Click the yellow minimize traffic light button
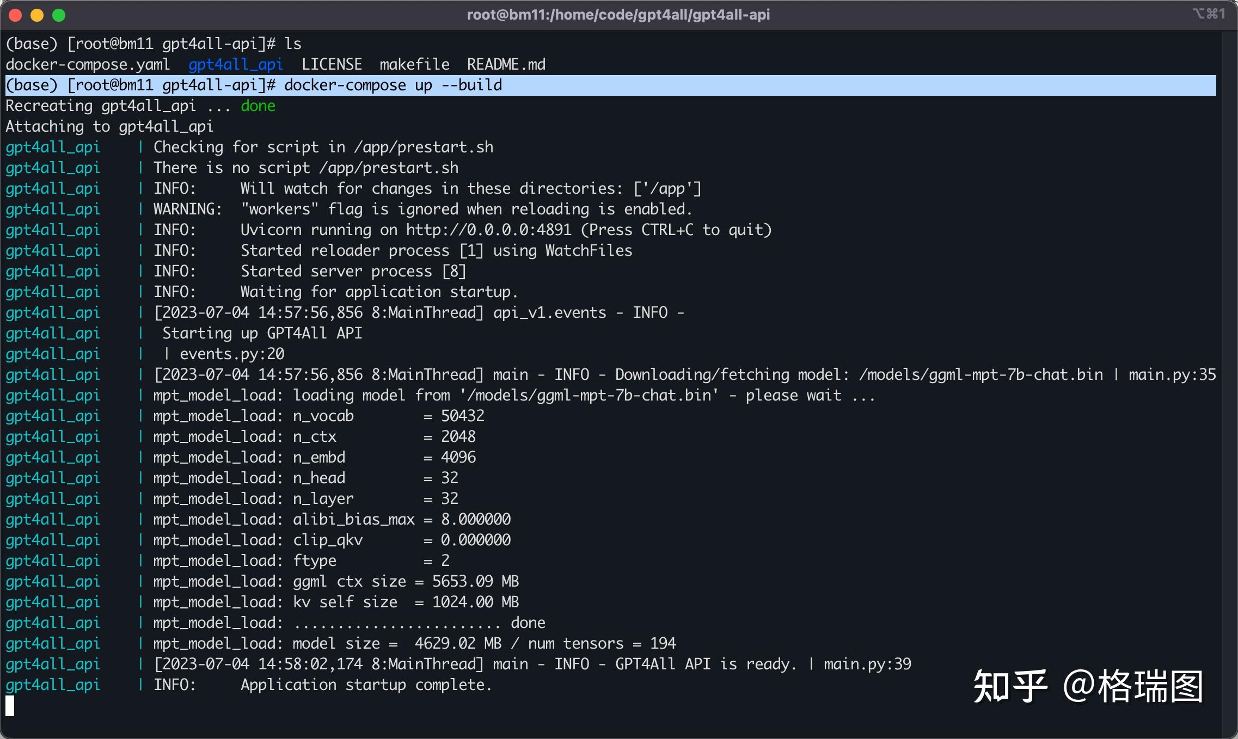The height and width of the screenshot is (739, 1238). tap(36, 15)
